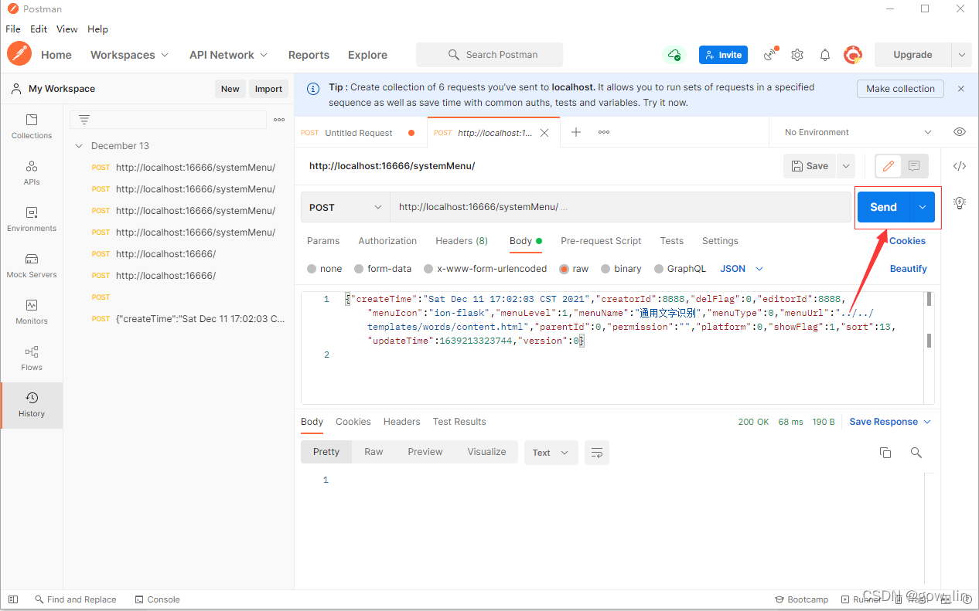Screen dimensions: 979x611
Task: Dismiss the tip banner with X
Action: (961, 89)
